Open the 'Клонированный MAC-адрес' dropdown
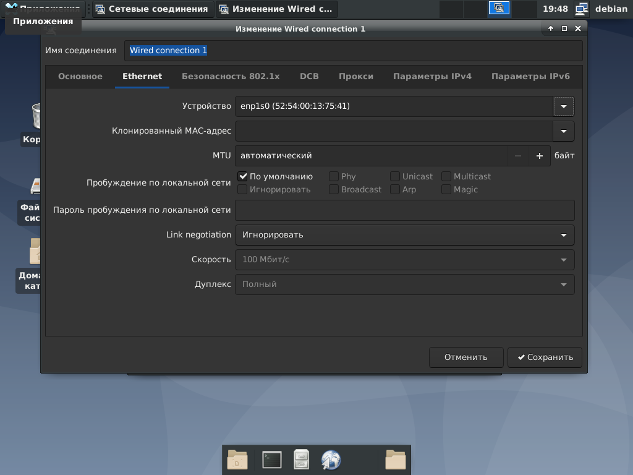The width and height of the screenshot is (633, 475). click(563, 131)
